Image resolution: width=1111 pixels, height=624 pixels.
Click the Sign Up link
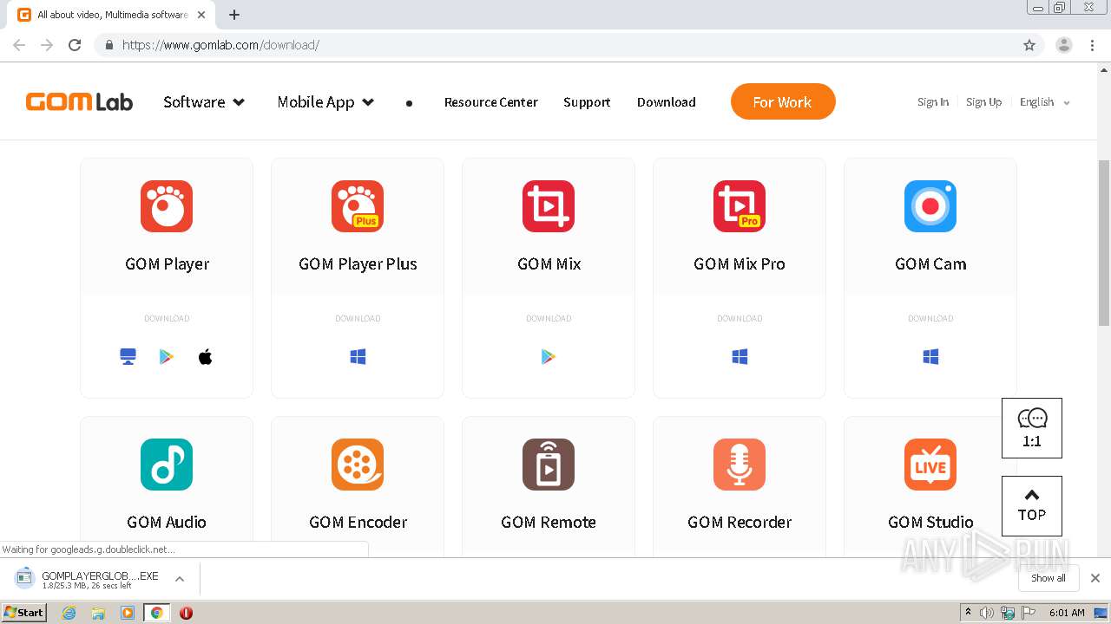coord(983,102)
